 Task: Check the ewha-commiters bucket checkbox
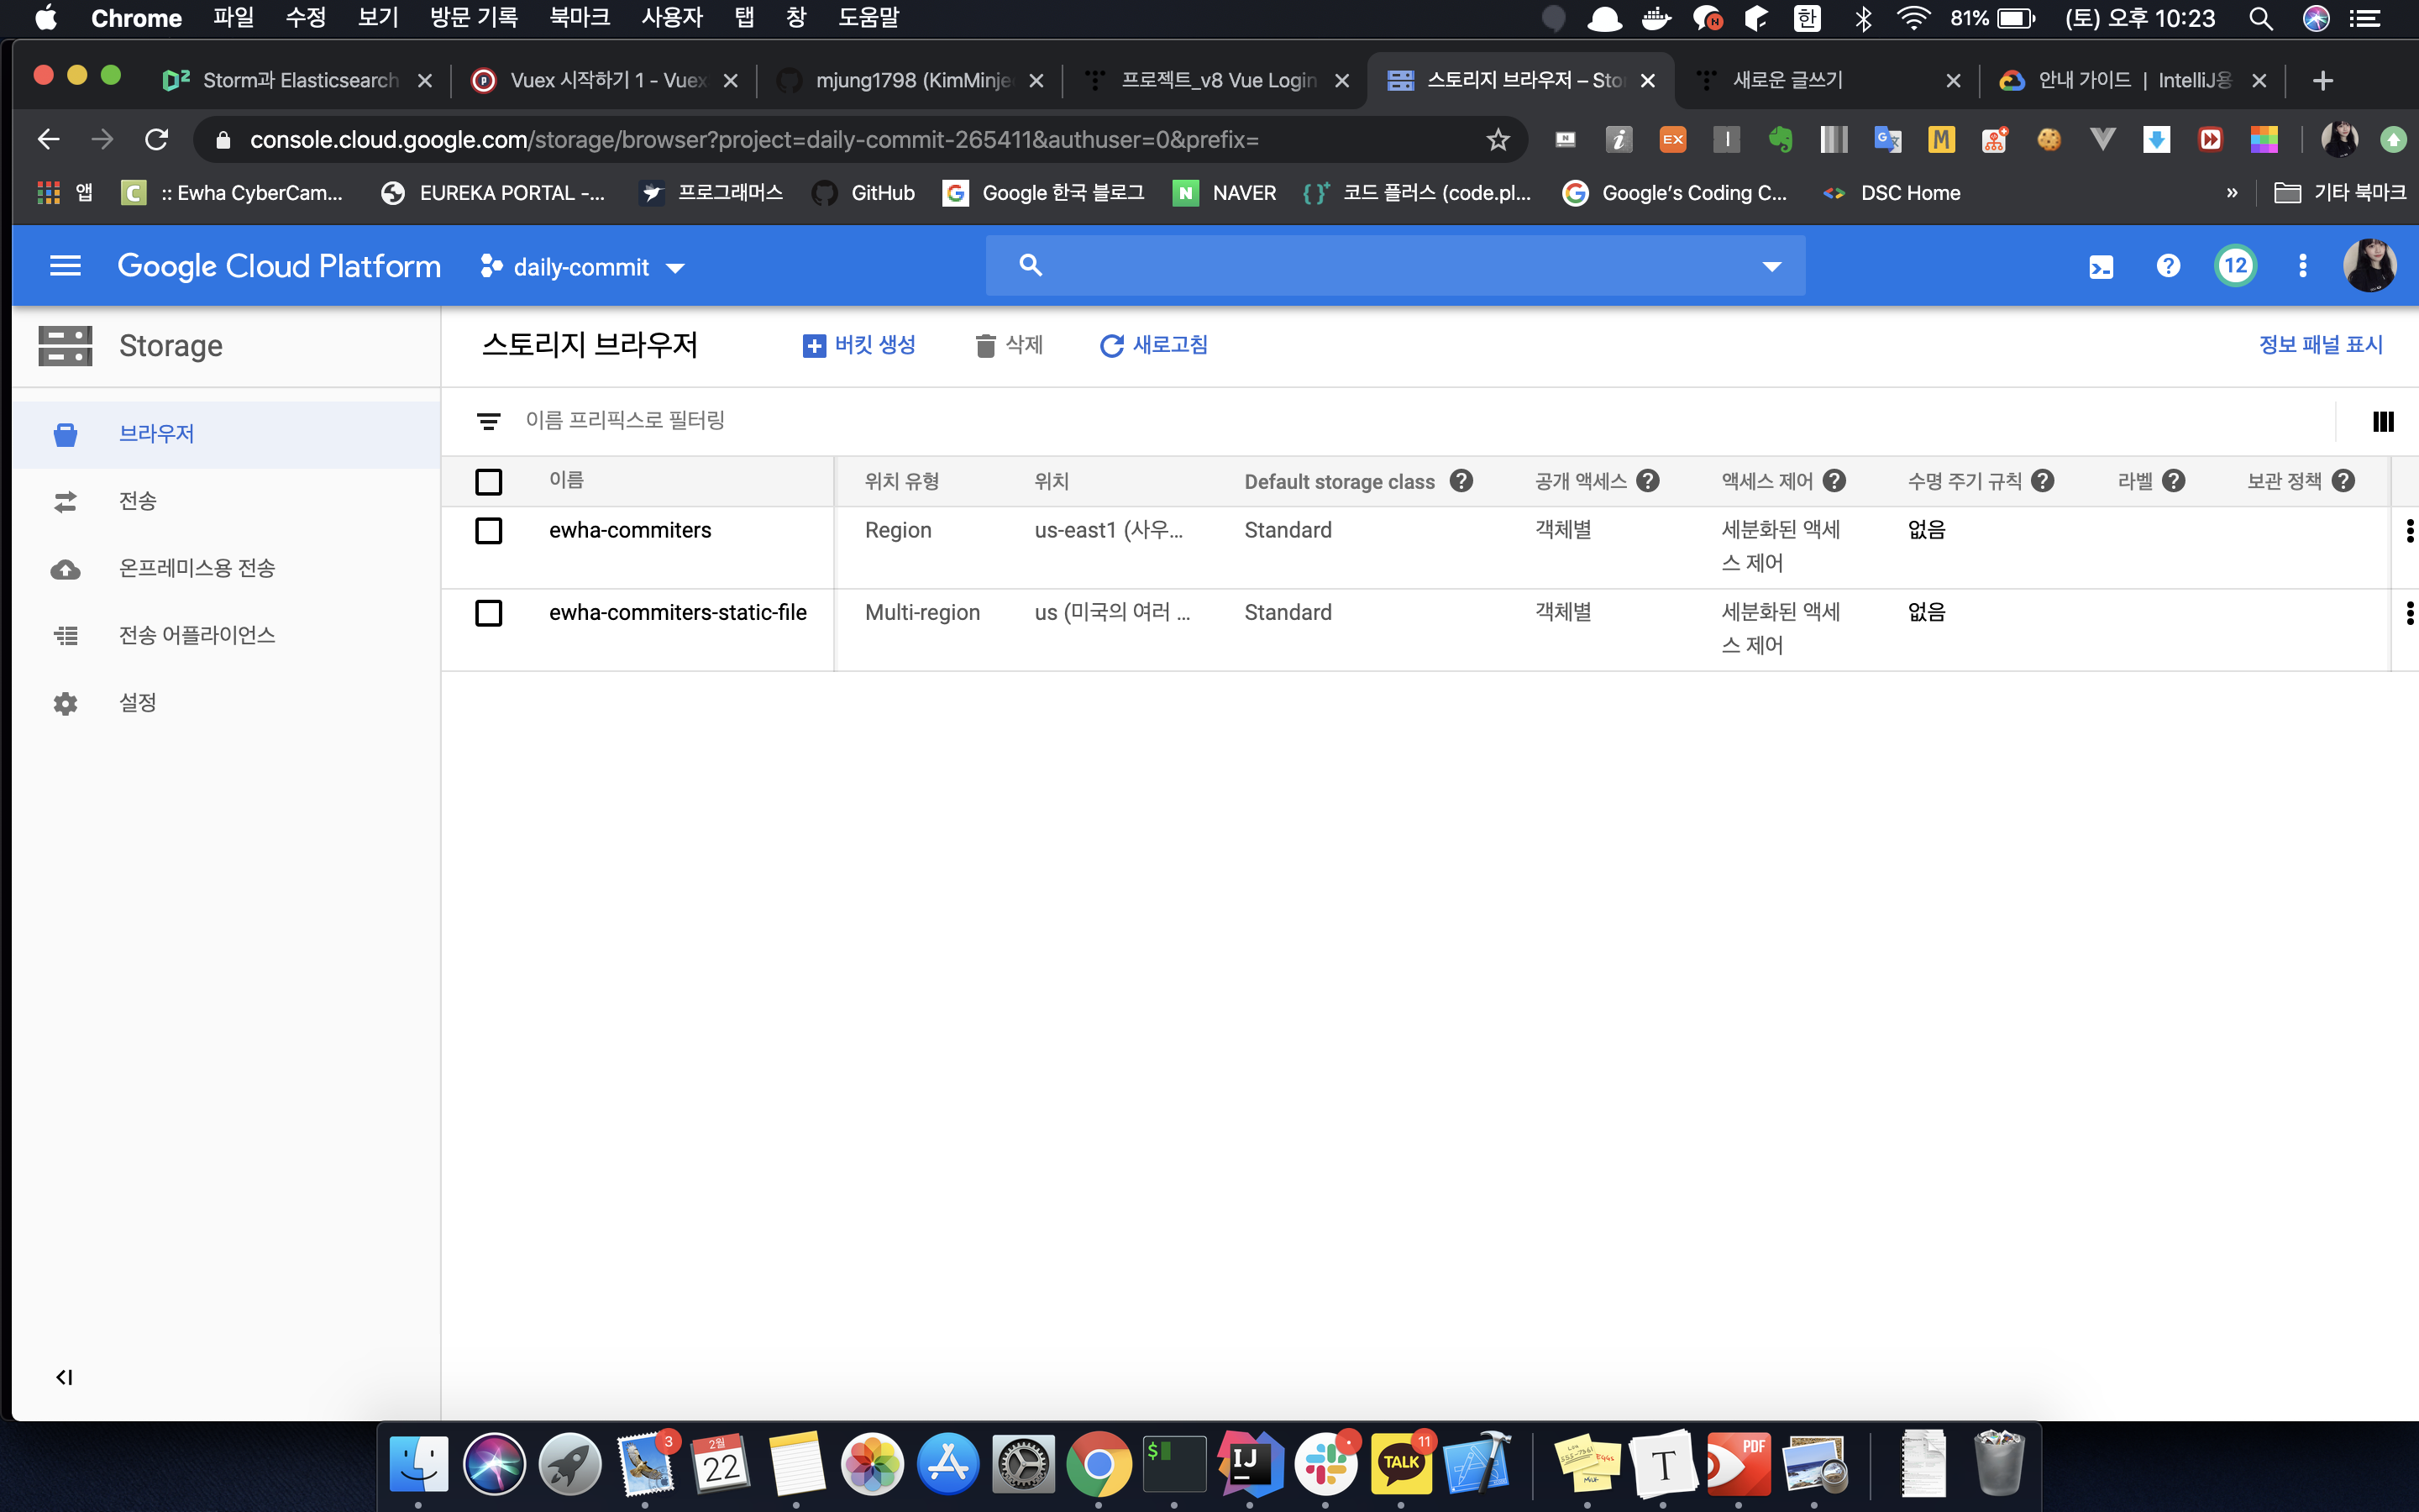pos(489,531)
